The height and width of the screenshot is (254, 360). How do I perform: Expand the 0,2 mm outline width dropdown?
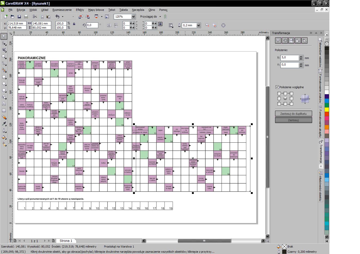[198, 25]
